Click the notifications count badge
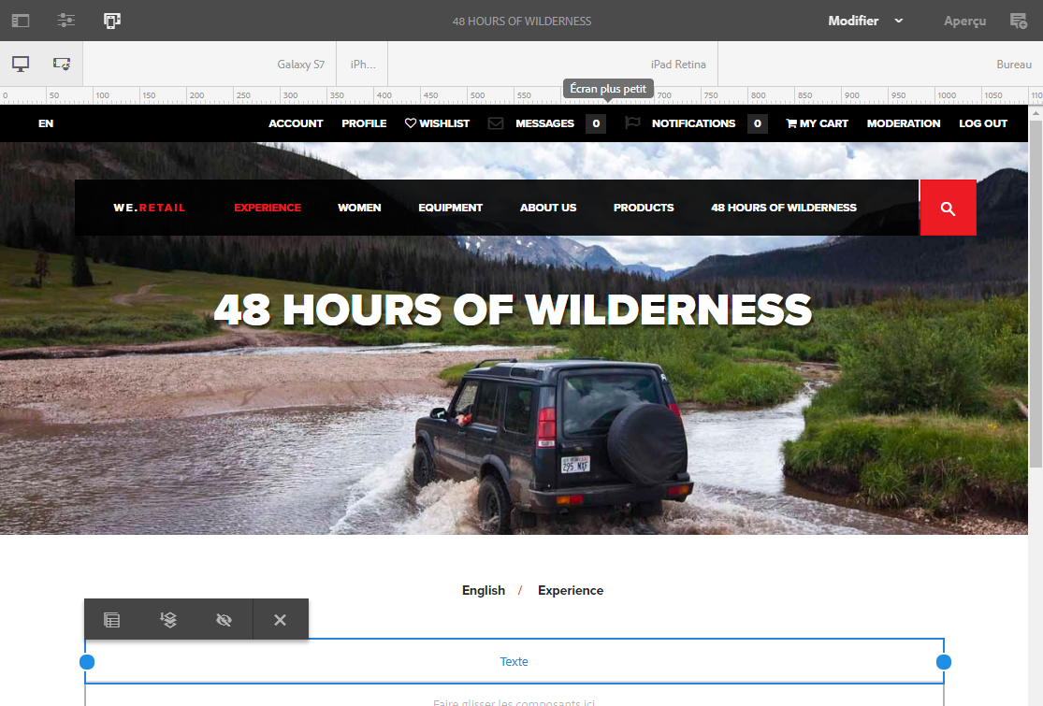 (757, 123)
